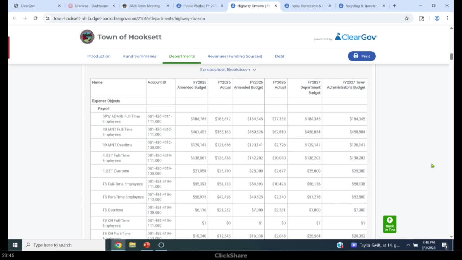Open the Fund Summaries nav item
462x260 pixels.
pos(140,56)
